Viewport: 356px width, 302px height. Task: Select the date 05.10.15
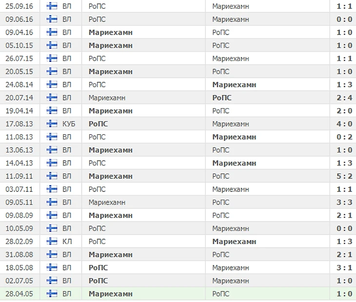tap(20, 45)
